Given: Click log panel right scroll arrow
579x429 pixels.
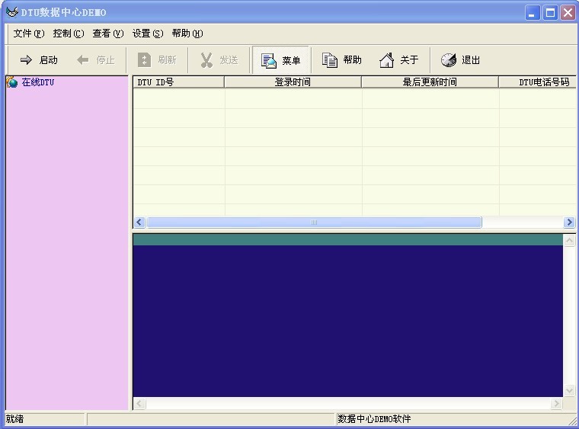Looking at the screenshot, I should 556,403.
